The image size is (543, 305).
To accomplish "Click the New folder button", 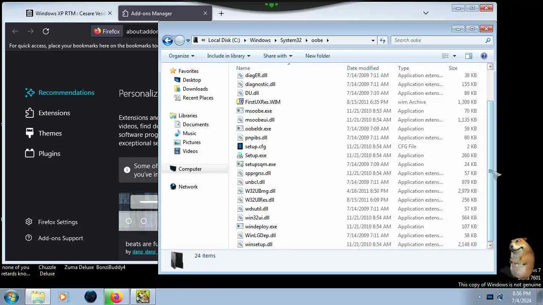I will pos(318,56).
